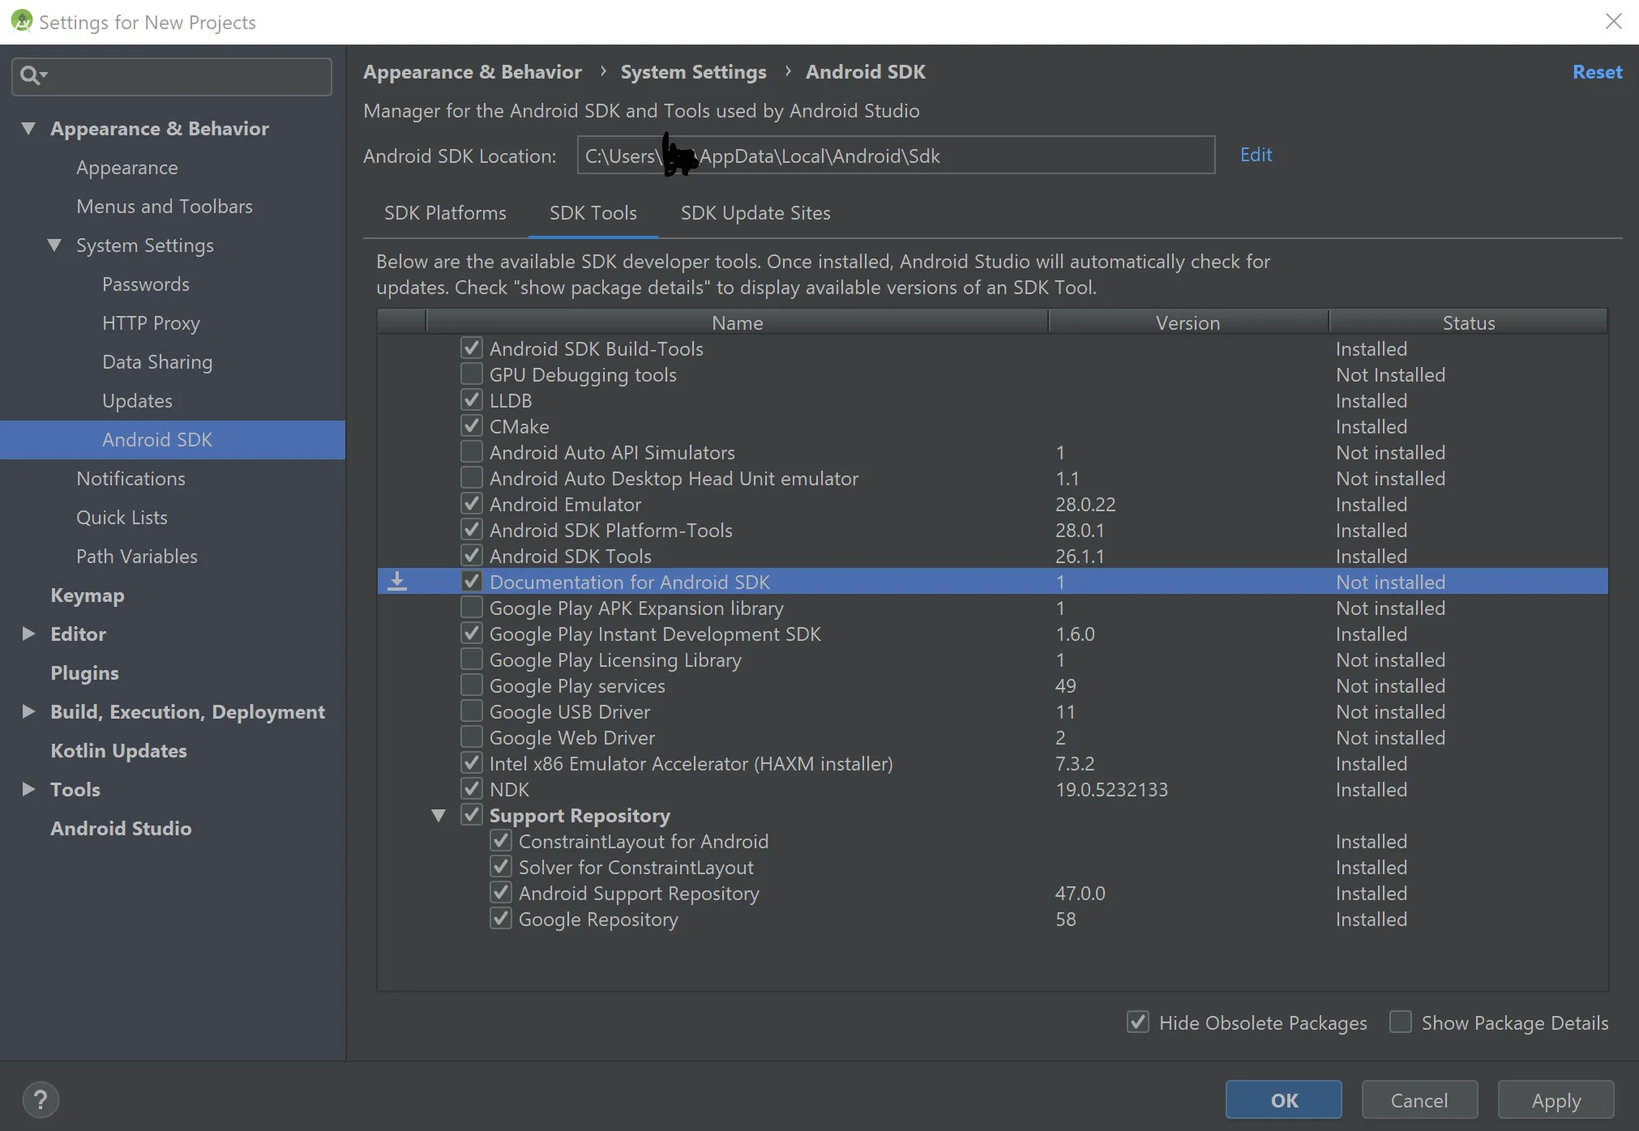This screenshot has height=1131, width=1639.
Task: Disable Hide Obsolete Packages option
Action: (1138, 1022)
